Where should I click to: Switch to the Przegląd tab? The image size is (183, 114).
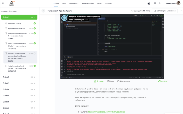tap(99, 81)
